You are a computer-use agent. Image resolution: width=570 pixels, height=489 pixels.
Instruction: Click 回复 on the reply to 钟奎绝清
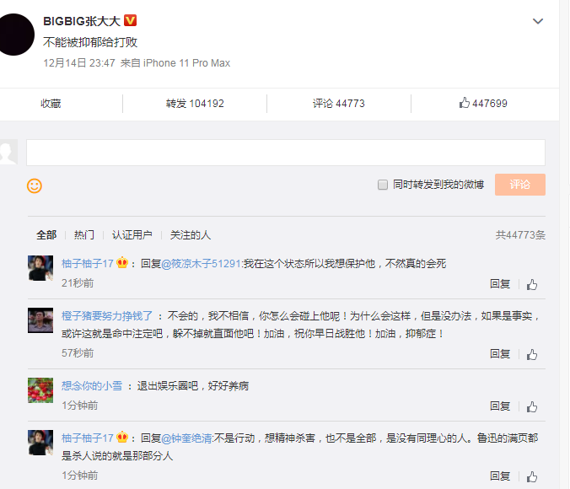(500, 476)
